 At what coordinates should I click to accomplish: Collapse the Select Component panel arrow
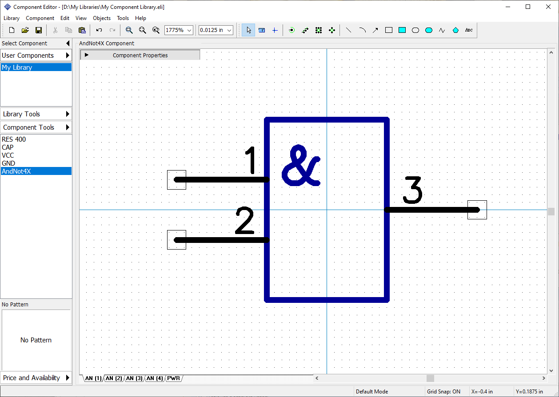(x=68, y=43)
